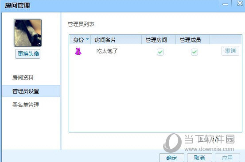Screen dimensions: 245x162
Task: Click the room avatar thumbnail
Action: pyautogui.click(x=27, y=33)
